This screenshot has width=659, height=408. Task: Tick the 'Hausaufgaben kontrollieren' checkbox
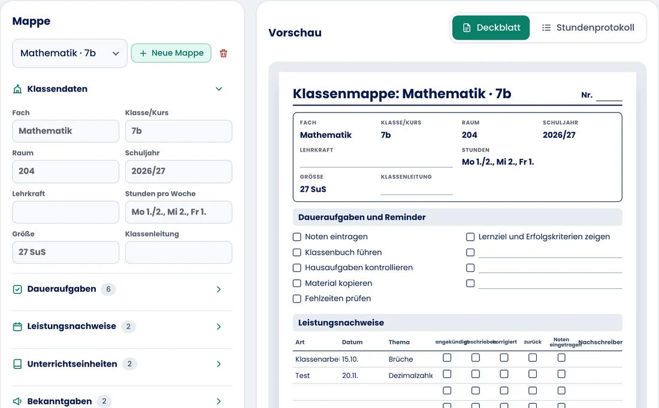[297, 268]
